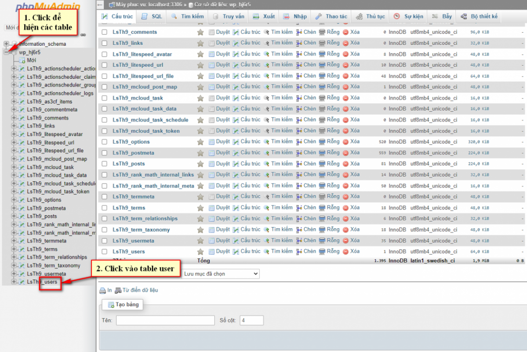Check the LsTh9_users table checkbox
527x352 pixels.
click(104, 252)
